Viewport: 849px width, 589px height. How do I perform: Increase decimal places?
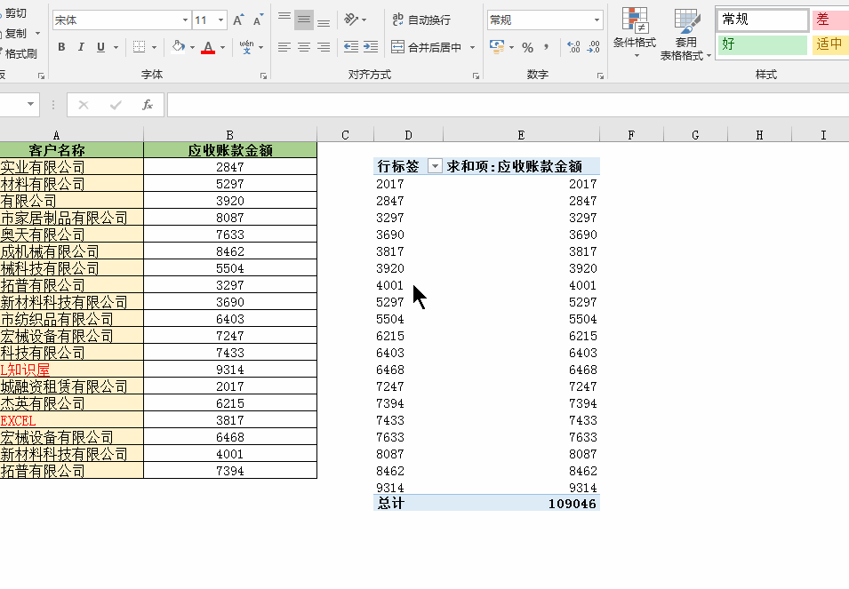[573, 47]
